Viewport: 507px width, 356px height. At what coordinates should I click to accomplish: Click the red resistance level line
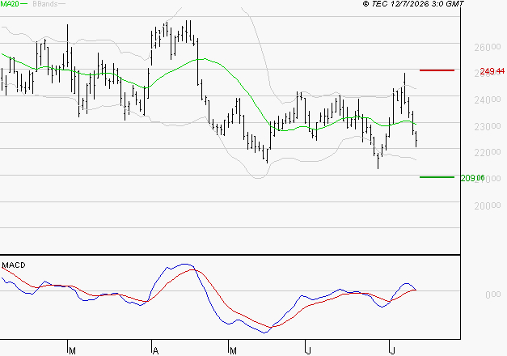click(437, 70)
